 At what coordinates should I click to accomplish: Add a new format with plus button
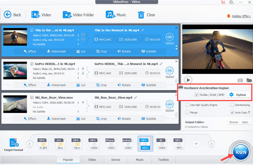196,144
